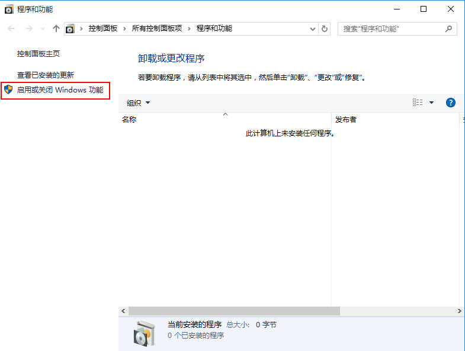465x351 pixels.
Task: Click the 当前安装的程序 label
Action: pos(194,324)
